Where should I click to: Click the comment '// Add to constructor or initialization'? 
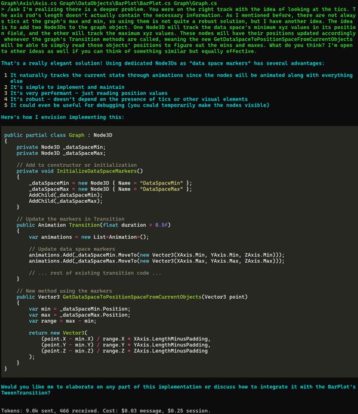(77, 165)
